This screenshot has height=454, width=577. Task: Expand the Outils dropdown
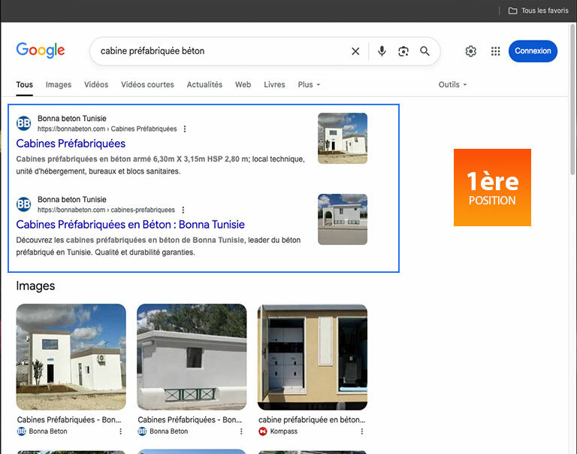coord(452,85)
